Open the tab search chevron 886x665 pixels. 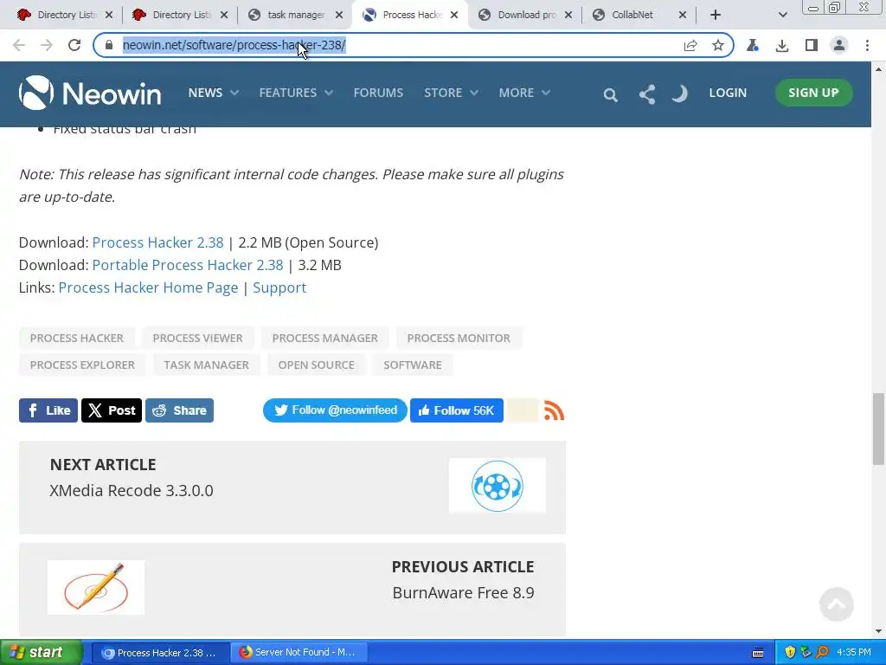782,16
